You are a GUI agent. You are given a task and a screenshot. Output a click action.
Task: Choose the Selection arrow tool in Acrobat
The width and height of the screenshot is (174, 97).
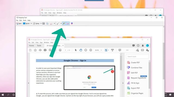[76, 50]
